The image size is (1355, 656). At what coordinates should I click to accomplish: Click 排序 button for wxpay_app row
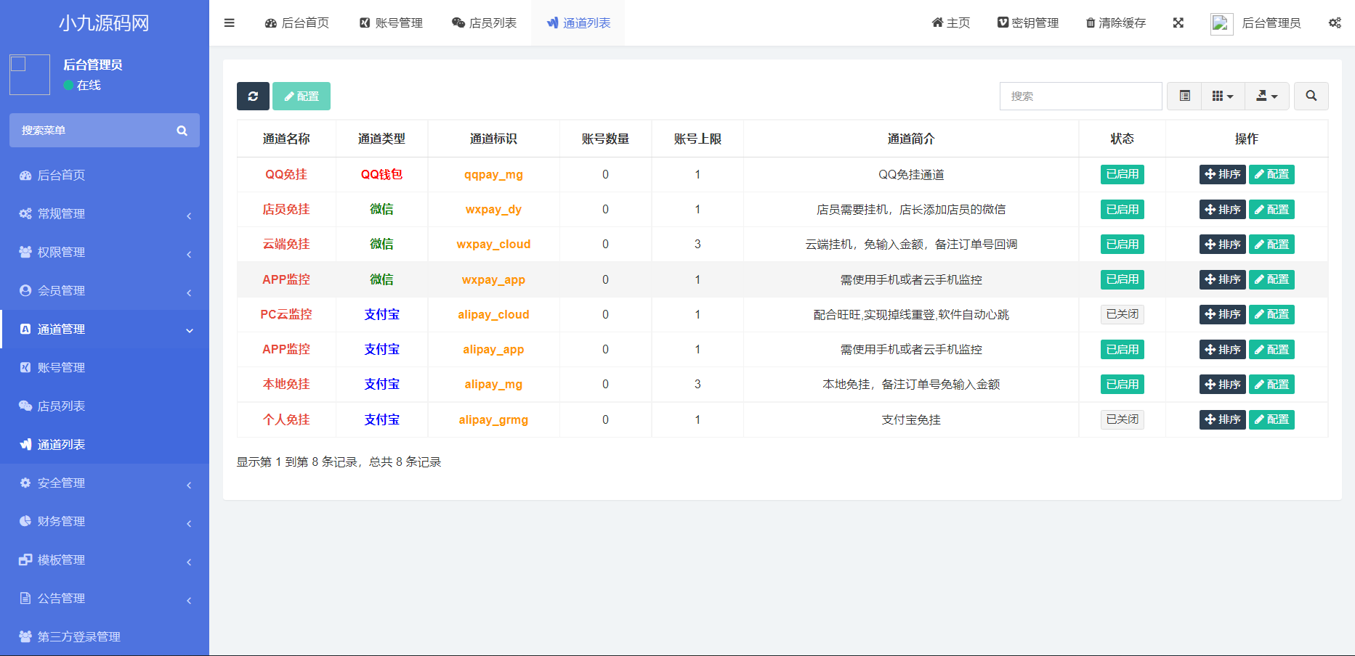click(x=1222, y=279)
